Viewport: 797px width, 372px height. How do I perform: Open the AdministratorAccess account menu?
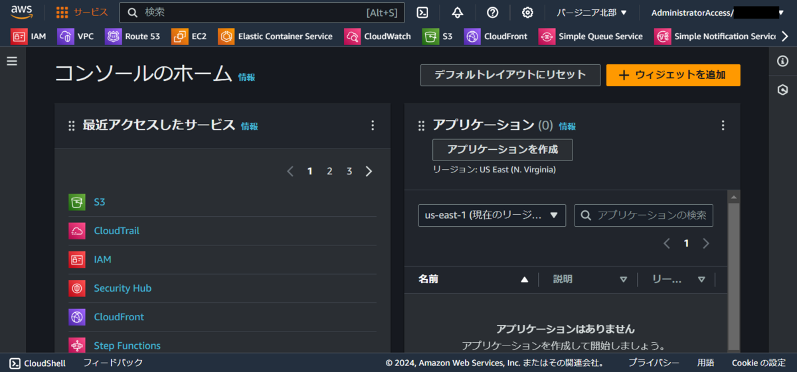pyautogui.click(x=717, y=13)
